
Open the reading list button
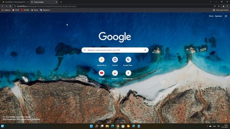click(220, 10)
